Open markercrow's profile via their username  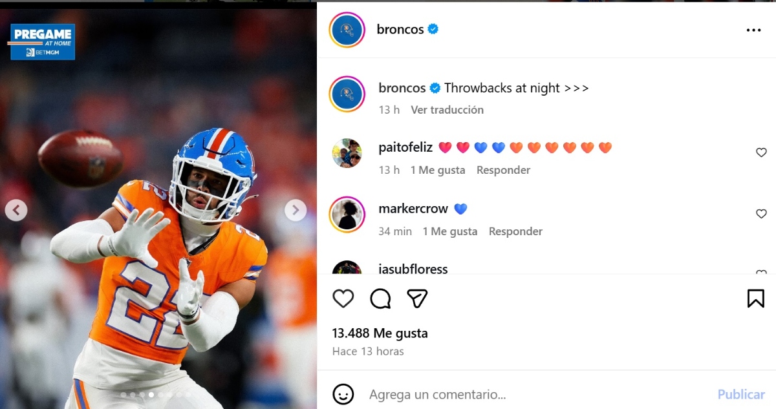pyautogui.click(x=413, y=208)
